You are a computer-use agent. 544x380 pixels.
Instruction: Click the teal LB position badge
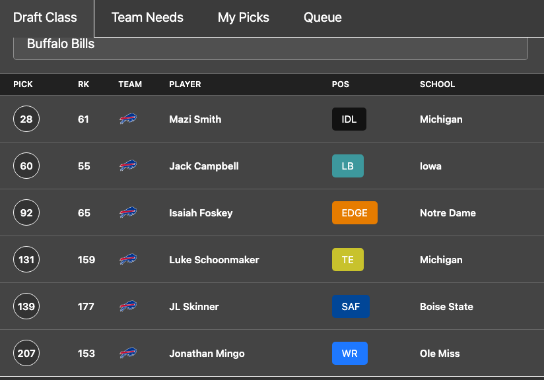(348, 166)
